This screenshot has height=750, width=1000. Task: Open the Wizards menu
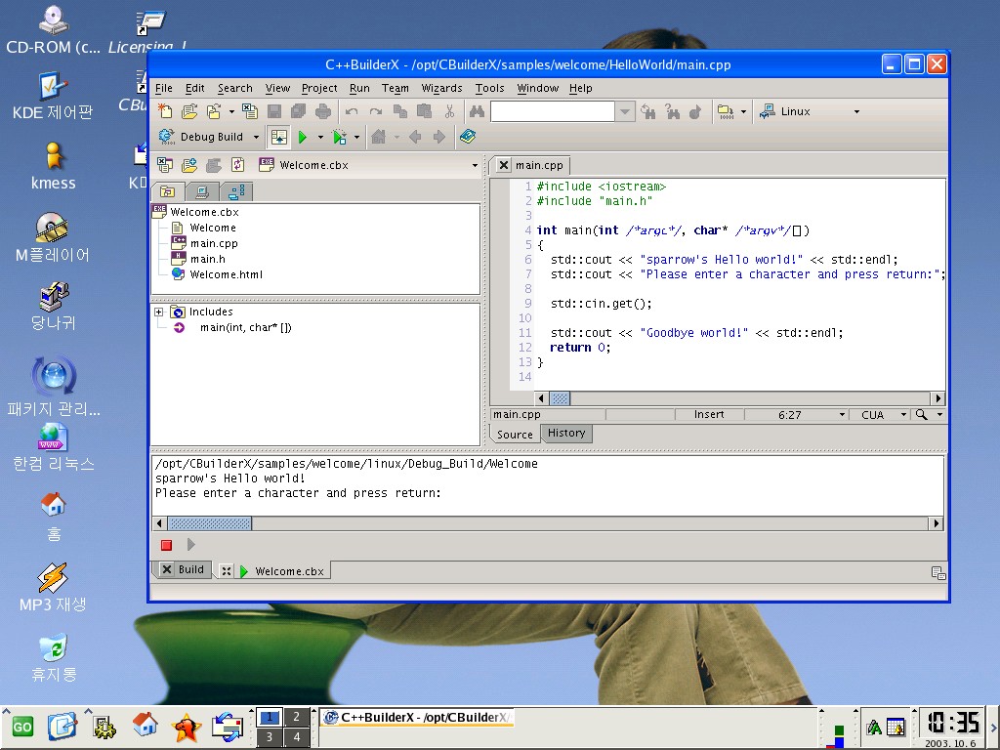click(441, 88)
